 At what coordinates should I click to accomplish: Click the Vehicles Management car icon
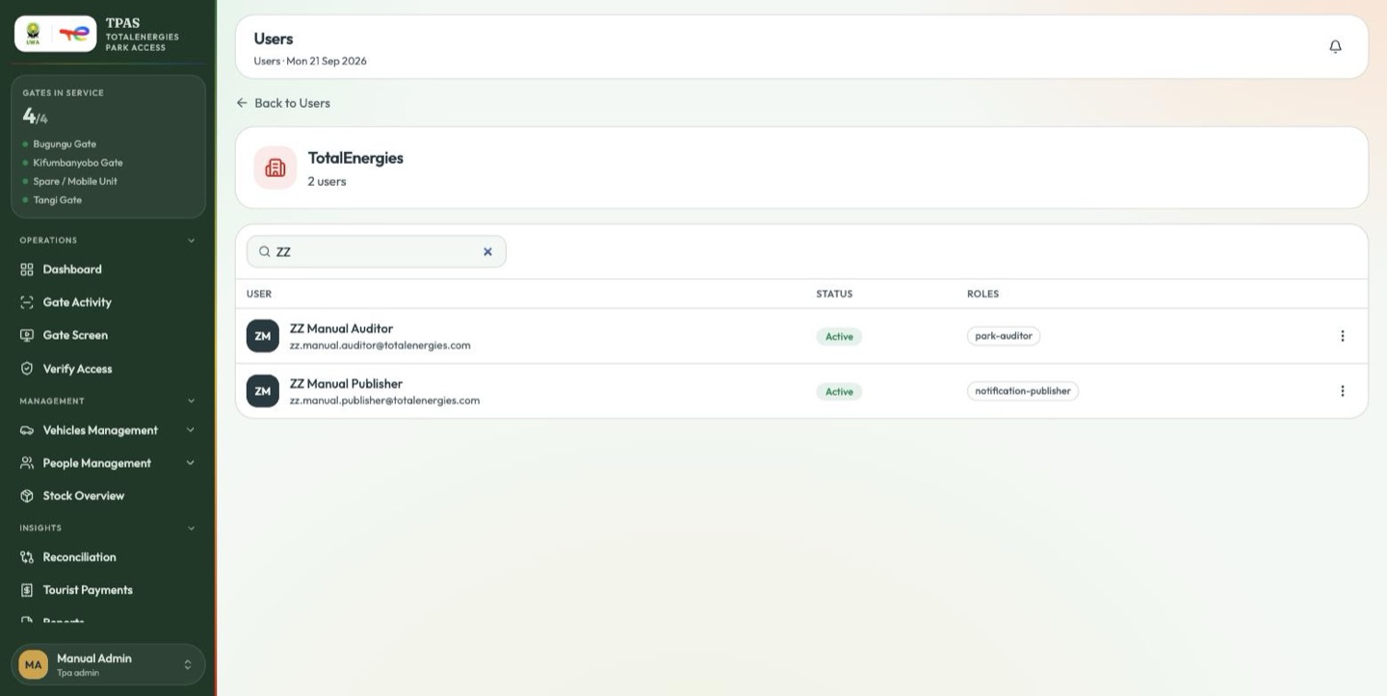27,430
